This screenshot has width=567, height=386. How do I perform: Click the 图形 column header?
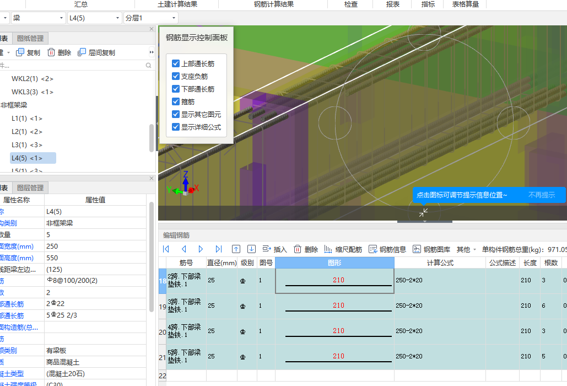click(334, 262)
